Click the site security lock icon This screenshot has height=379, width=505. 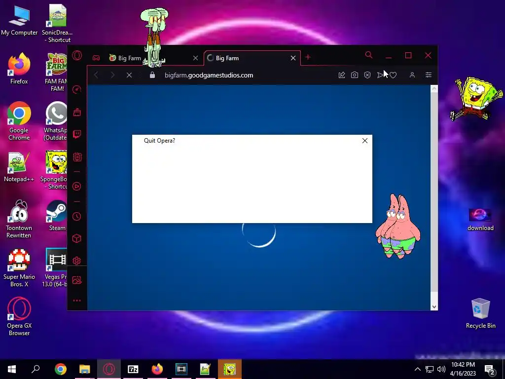(x=152, y=75)
